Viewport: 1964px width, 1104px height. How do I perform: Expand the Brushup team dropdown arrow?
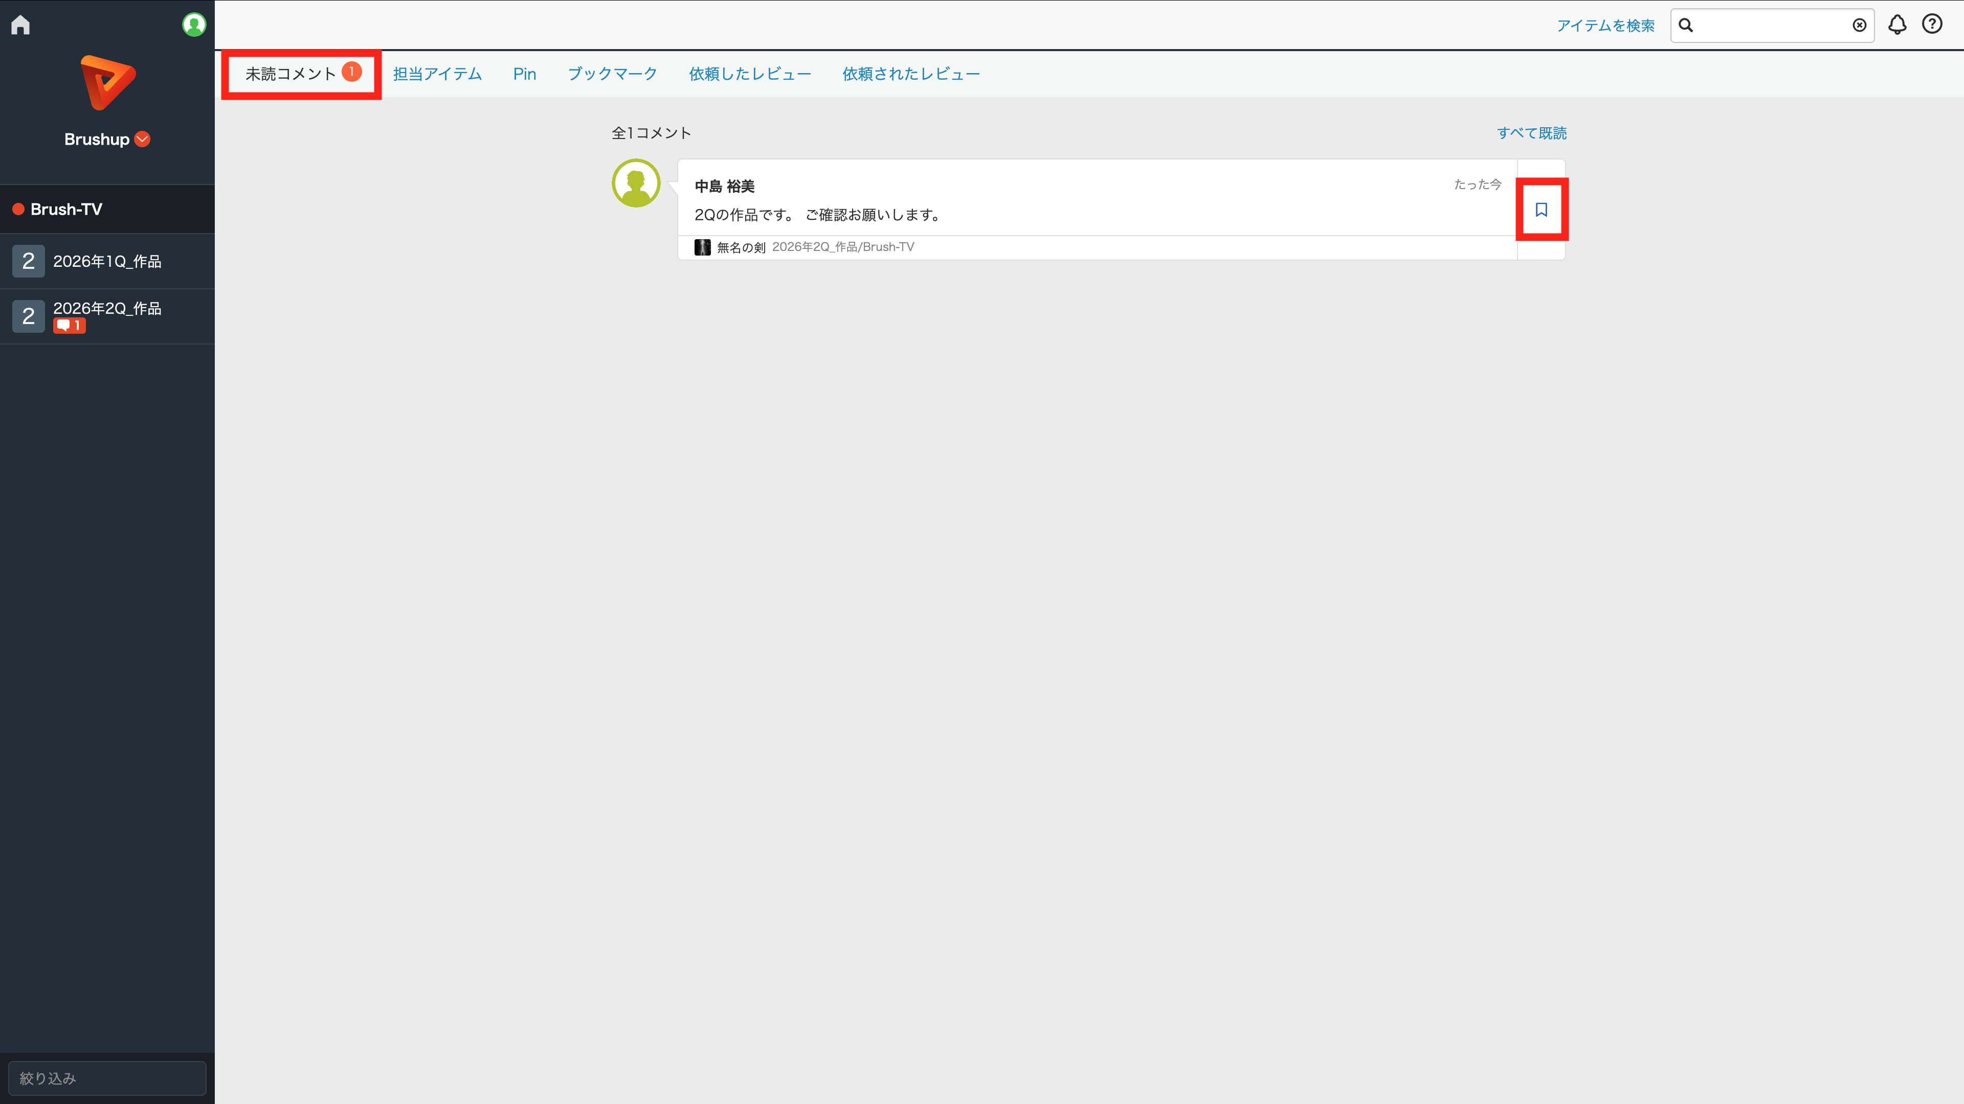click(x=143, y=139)
